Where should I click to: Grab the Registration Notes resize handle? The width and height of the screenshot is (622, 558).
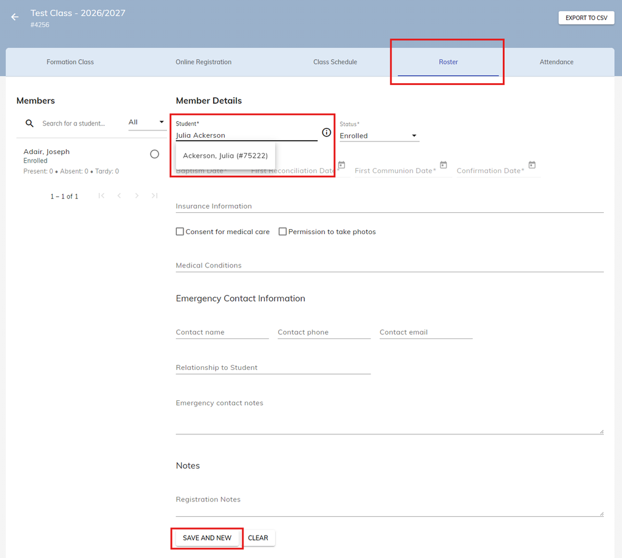point(601,514)
